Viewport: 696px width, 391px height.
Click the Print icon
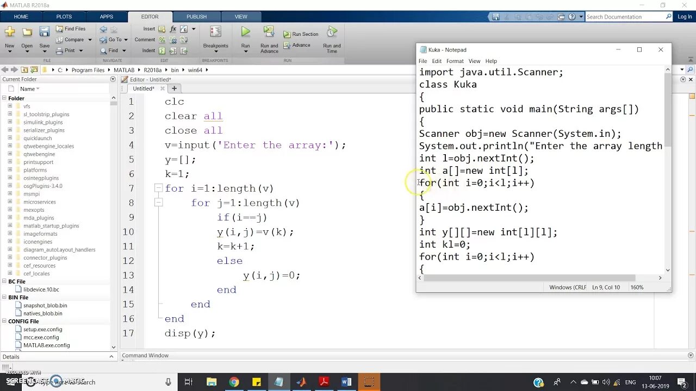60,51
